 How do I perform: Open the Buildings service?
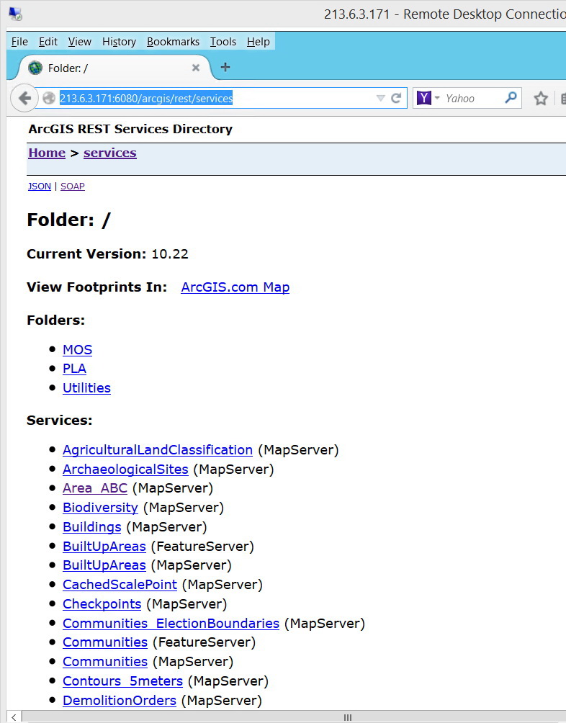pyautogui.click(x=91, y=526)
